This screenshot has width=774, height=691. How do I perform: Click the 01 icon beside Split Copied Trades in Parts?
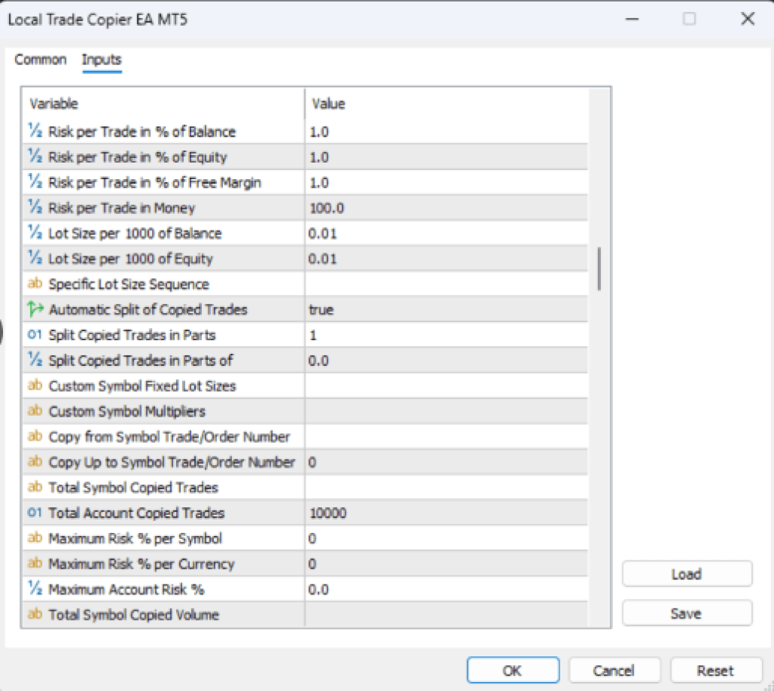(35, 335)
